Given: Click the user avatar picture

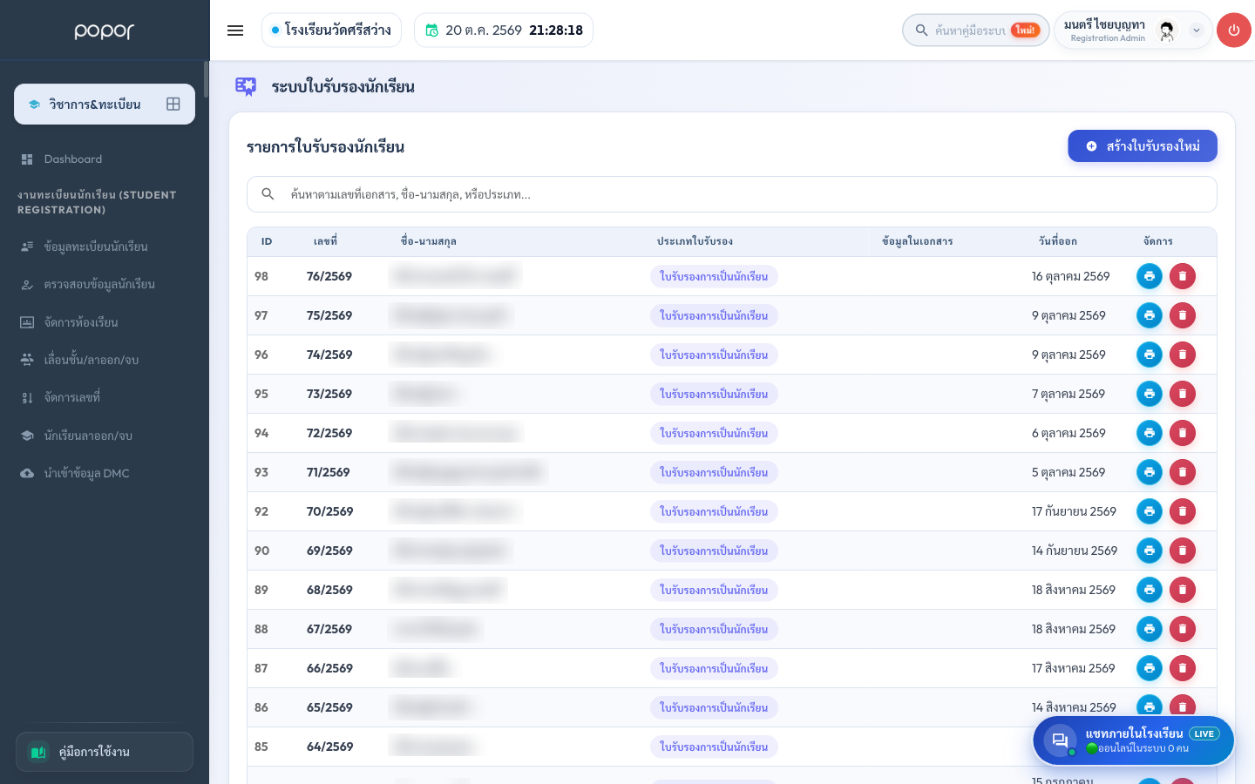Looking at the screenshot, I should 1166,30.
